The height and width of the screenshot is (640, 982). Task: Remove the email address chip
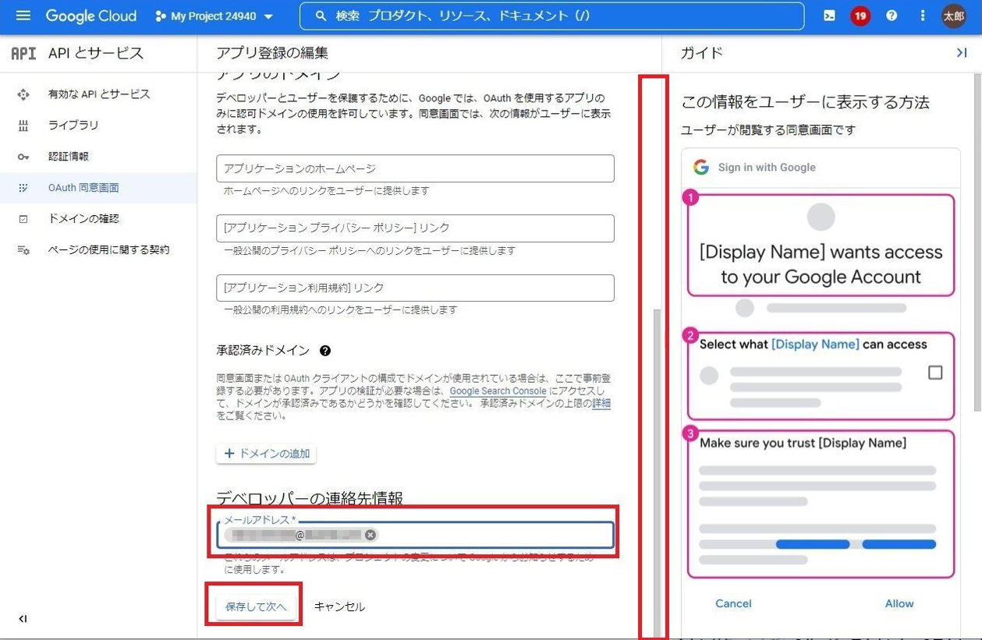pos(370,535)
